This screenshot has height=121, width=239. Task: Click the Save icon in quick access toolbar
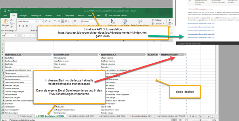5,11
